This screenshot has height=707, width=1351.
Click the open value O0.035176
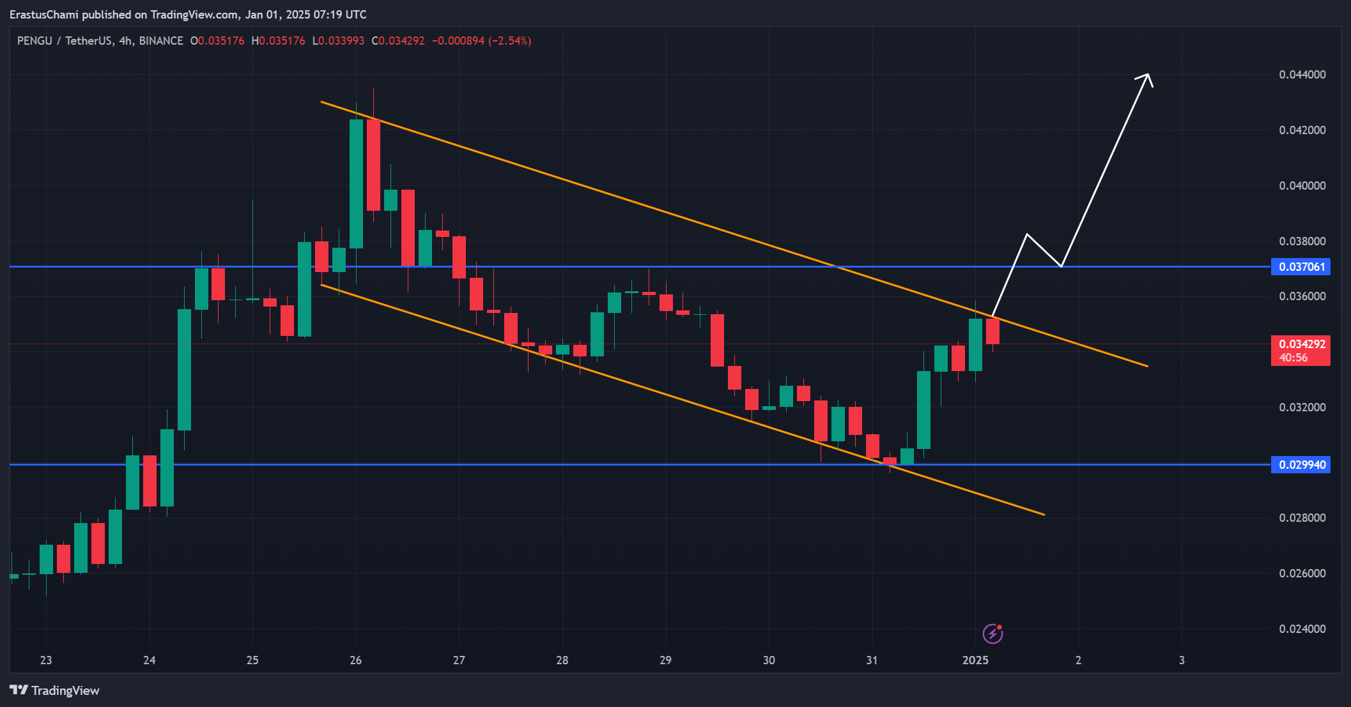217,41
